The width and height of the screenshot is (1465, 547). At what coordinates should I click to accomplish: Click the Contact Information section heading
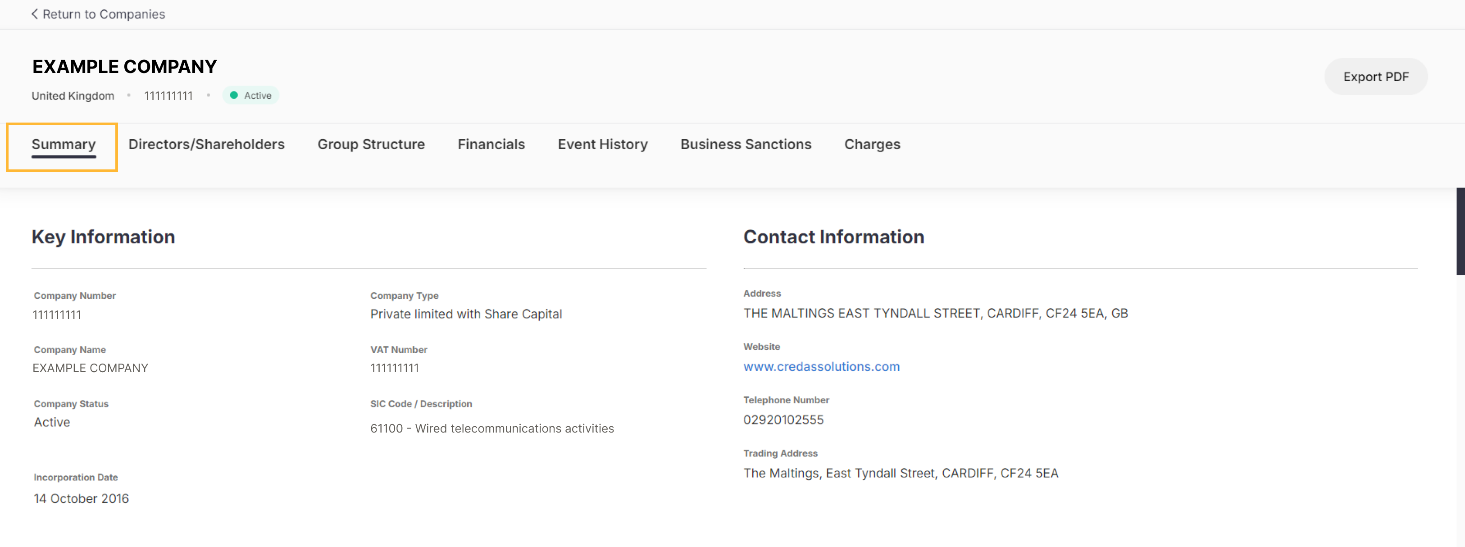pos(833,237)
